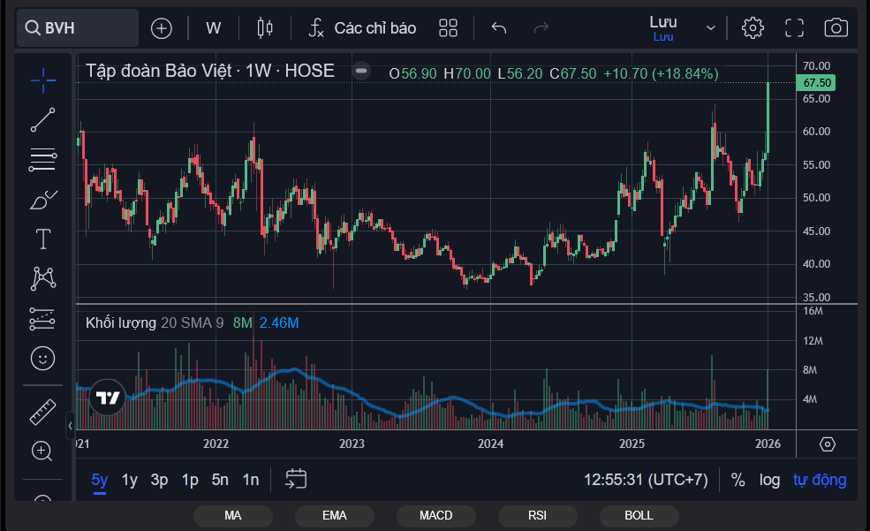Click the RSI indicator button
Viewport: 870px width, 531px height.
(537, 515)
